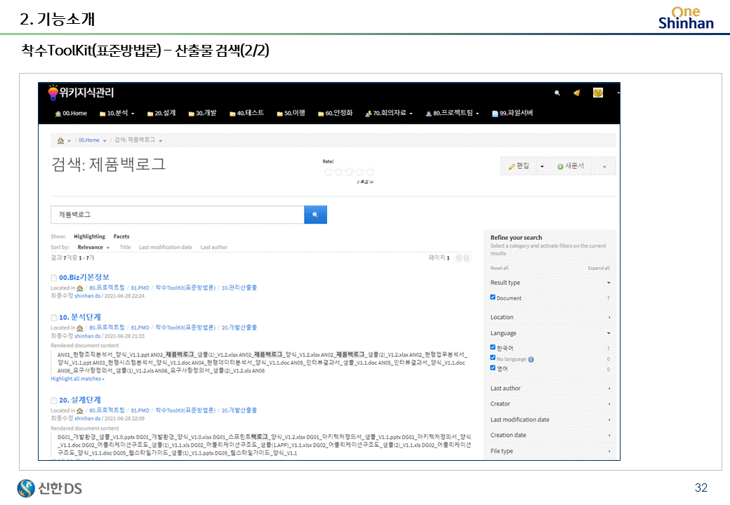Click Reset all in refine panel

pyautogui.click(x=499, y=269)
